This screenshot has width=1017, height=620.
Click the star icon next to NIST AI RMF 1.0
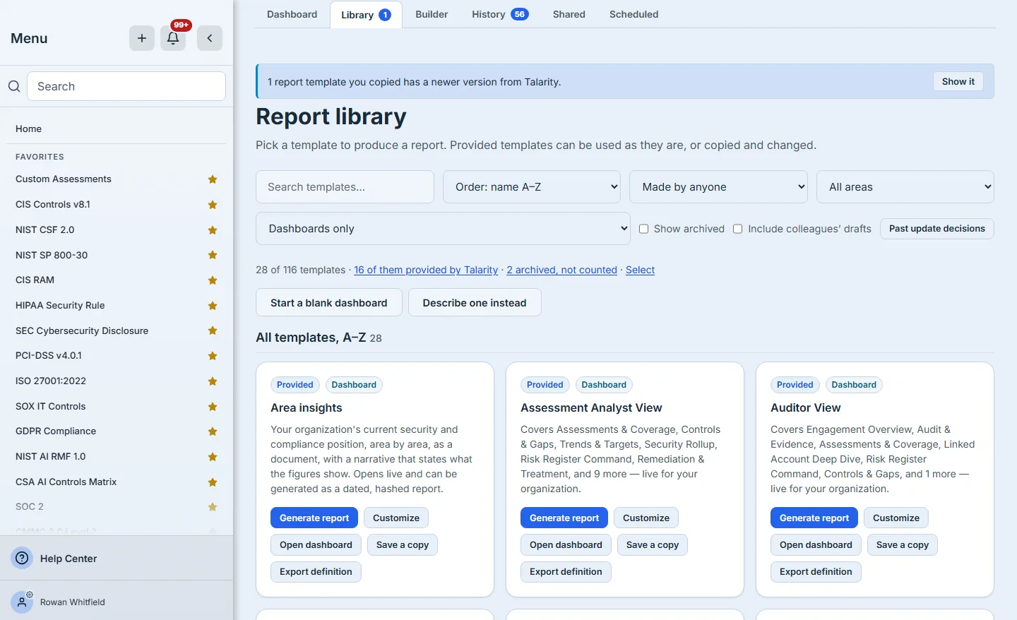213,457
